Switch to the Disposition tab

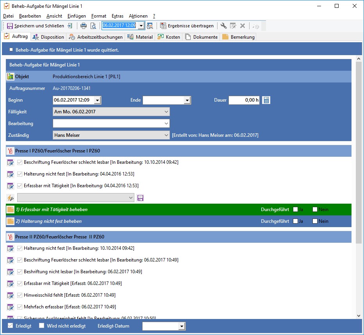(x=48, y=37)
